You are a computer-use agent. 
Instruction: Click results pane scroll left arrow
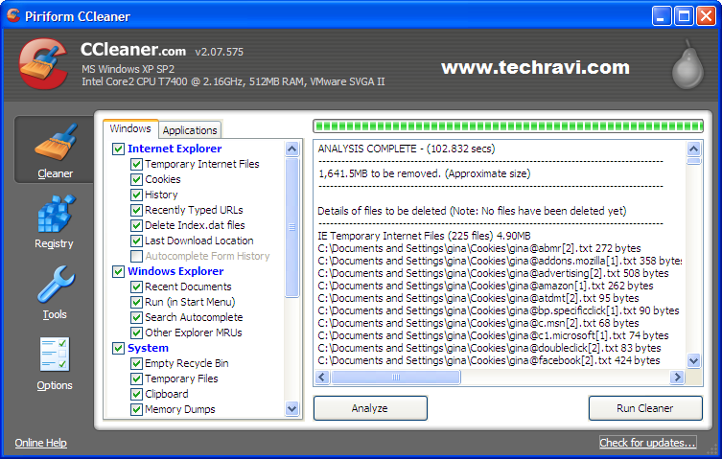(322, 377)
